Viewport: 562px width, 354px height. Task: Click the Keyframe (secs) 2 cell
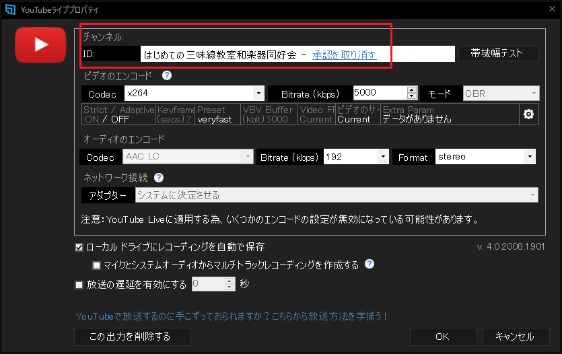click(175, 114)
